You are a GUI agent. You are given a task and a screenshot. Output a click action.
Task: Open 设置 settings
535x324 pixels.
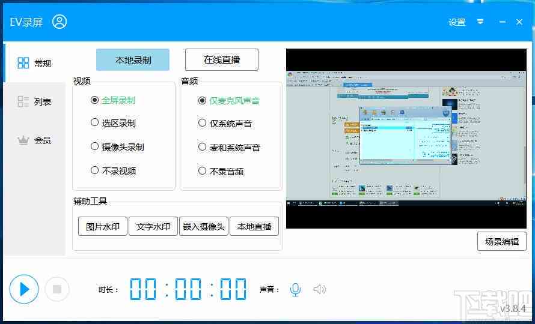coord(457,22)
